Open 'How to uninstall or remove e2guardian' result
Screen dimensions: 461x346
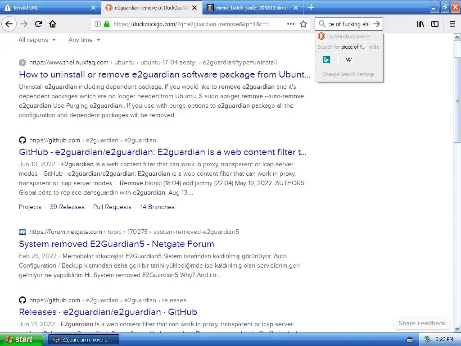165,74
